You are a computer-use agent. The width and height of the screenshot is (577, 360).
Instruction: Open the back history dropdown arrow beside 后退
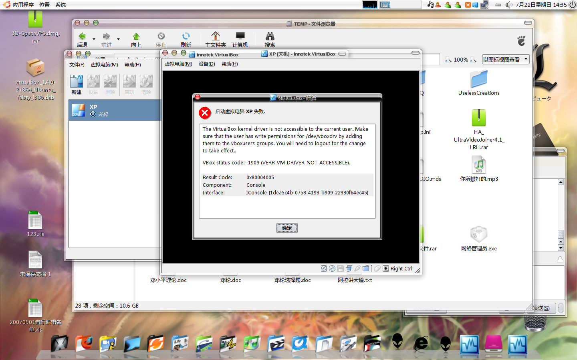pyautogui.click(x=94, y=39)
